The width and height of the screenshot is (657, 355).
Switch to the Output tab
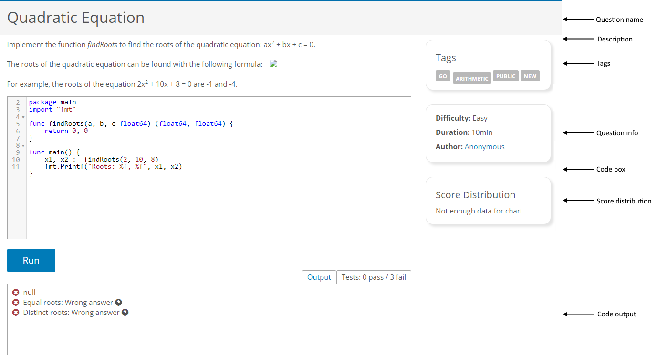pyautogui.click(x=319, y=277)
